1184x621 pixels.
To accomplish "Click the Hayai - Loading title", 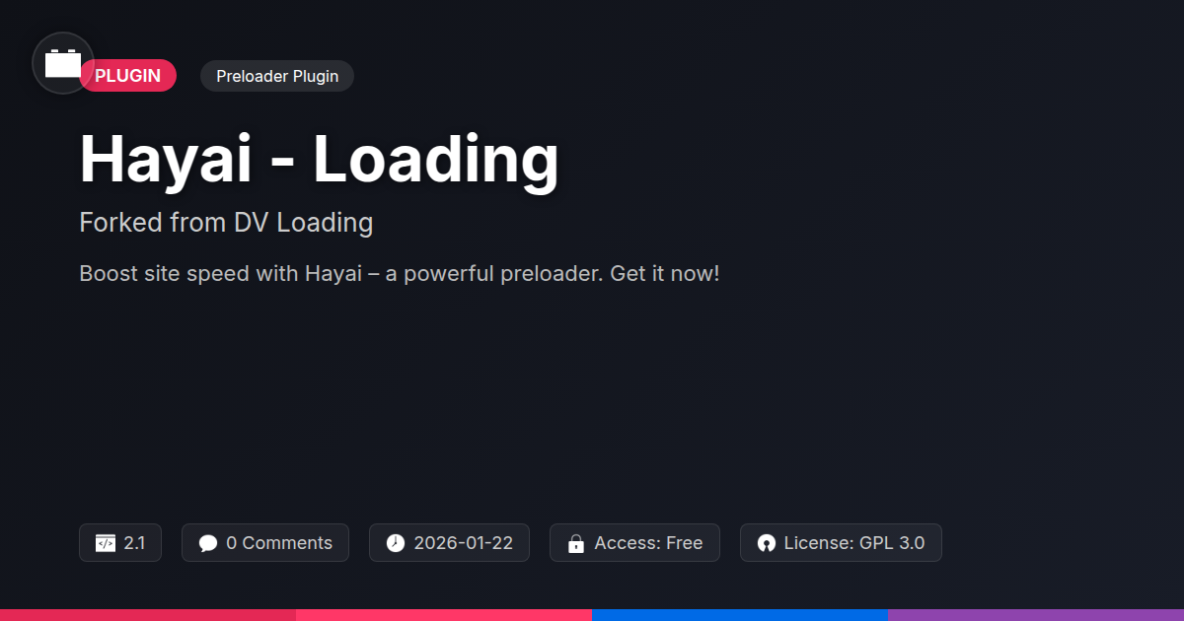I will point(319,160).
